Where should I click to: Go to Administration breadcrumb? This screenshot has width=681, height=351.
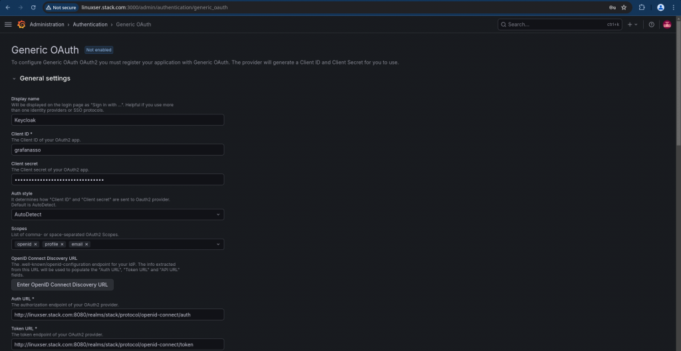47,25
